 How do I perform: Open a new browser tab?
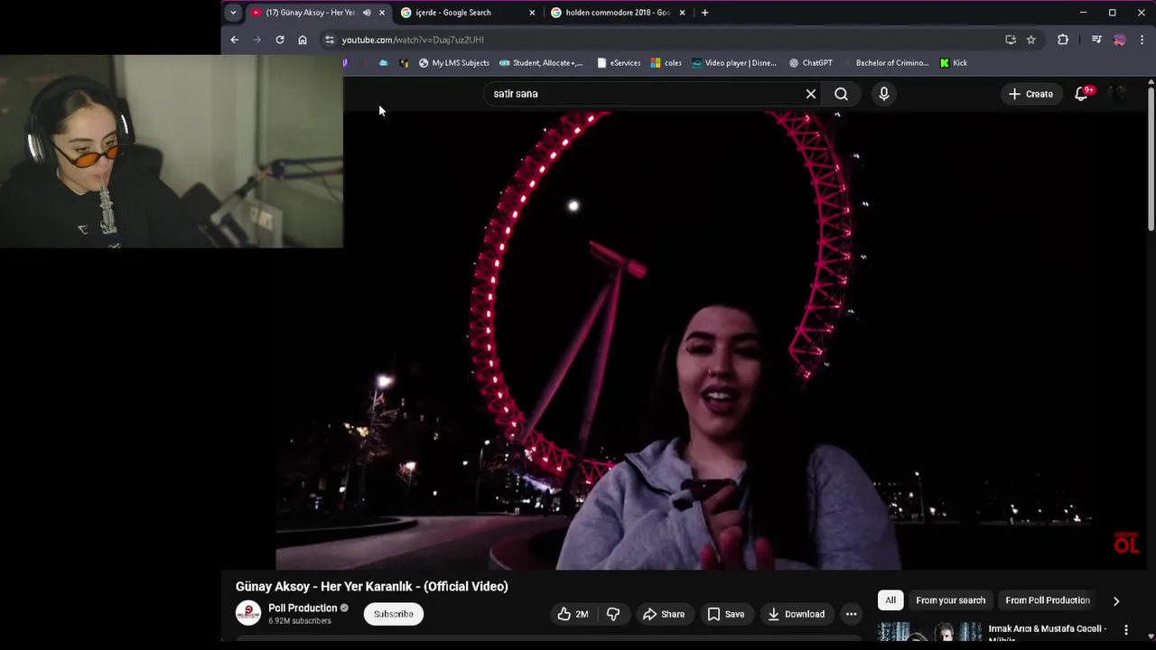click(x=704, y=13)
